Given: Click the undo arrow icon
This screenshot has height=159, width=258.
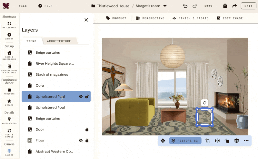Looking at the screenshot, I should pyautogui.click(x=185, y=6).
